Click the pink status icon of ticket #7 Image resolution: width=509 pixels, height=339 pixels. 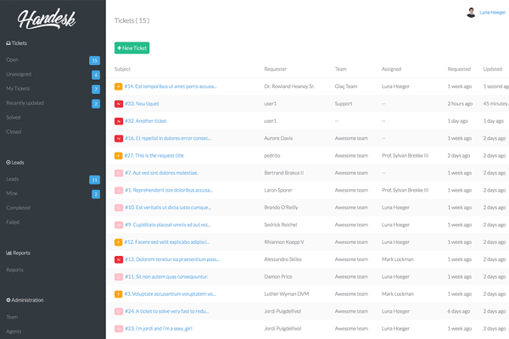click(x=119, y=173)
